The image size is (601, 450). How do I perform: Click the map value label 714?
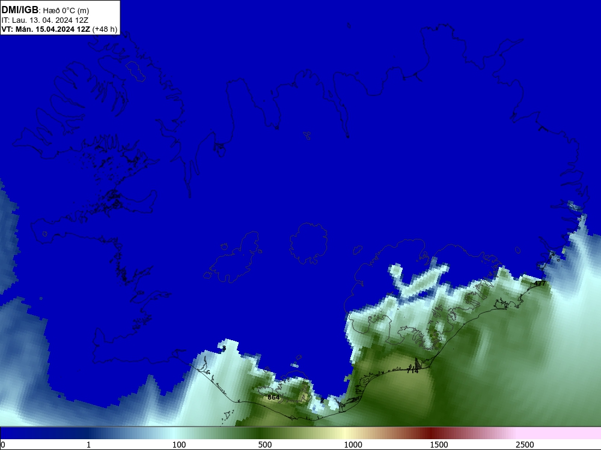click(x=412, y=371)
